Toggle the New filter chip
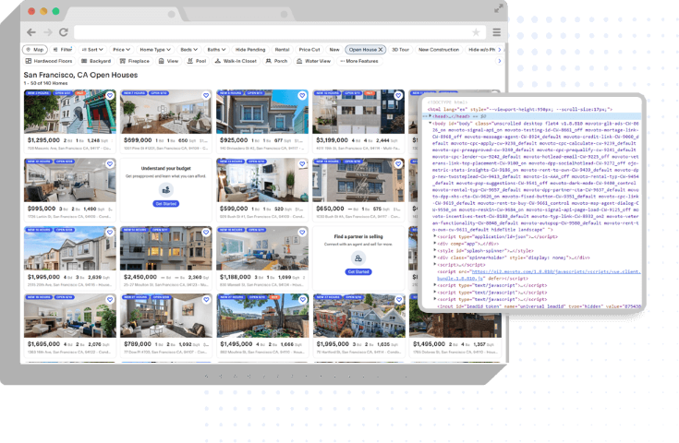This screenshot has width=679, height=443. (x=334, y=50)
